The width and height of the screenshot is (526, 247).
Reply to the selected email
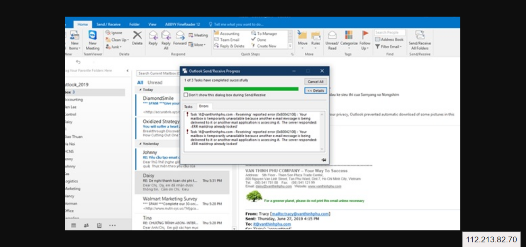[153, 38]
